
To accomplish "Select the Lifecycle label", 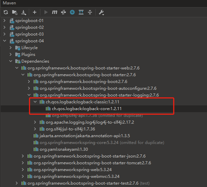I will (x=30, y=48).
